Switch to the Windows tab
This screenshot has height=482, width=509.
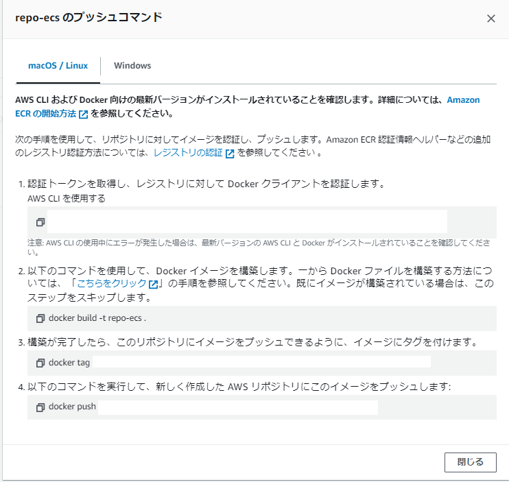coord(132,66)
